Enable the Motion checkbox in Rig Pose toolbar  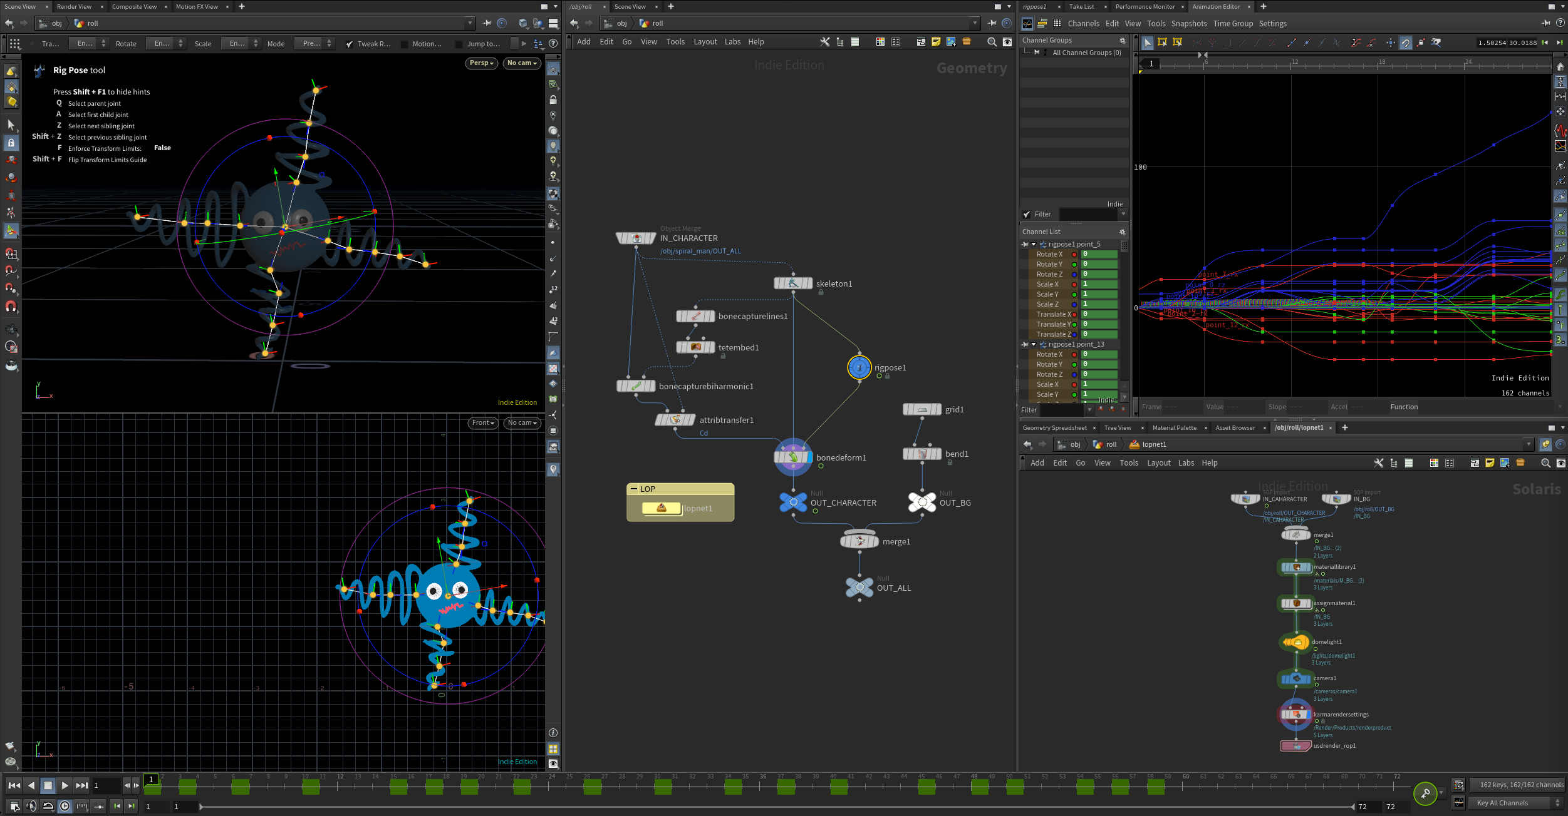(x=404, y=44)
